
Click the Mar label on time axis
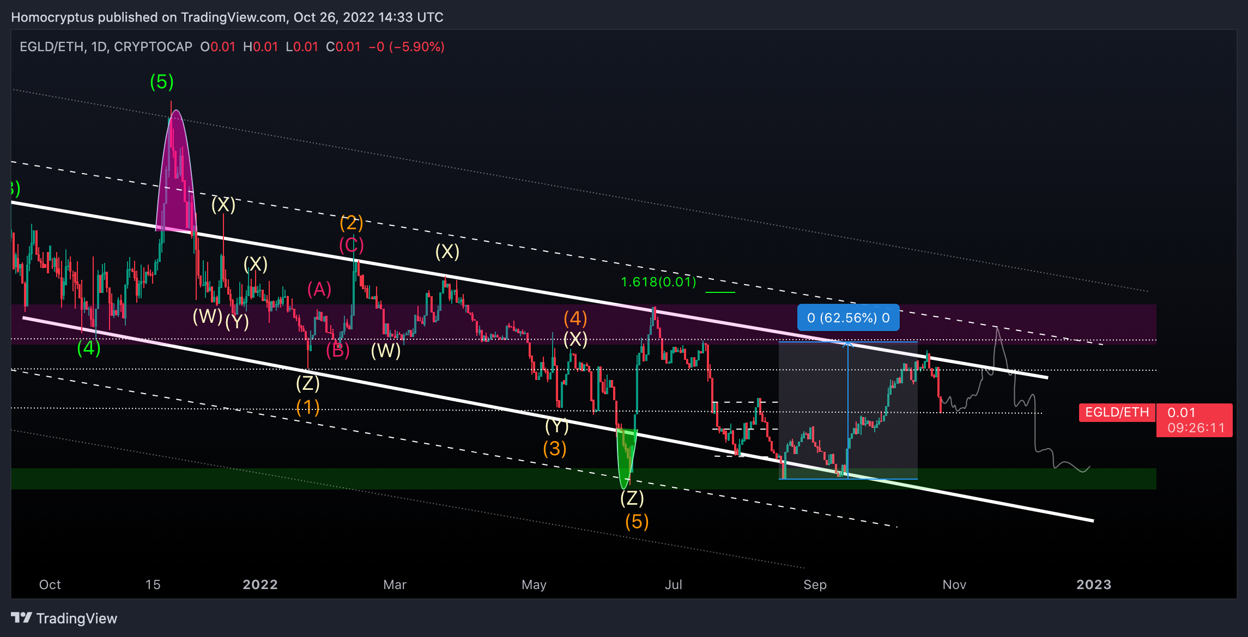[x=395, y=584]
